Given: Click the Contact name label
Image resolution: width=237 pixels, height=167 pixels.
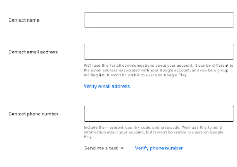Looking at the screenshot, I should click(24, 20).
